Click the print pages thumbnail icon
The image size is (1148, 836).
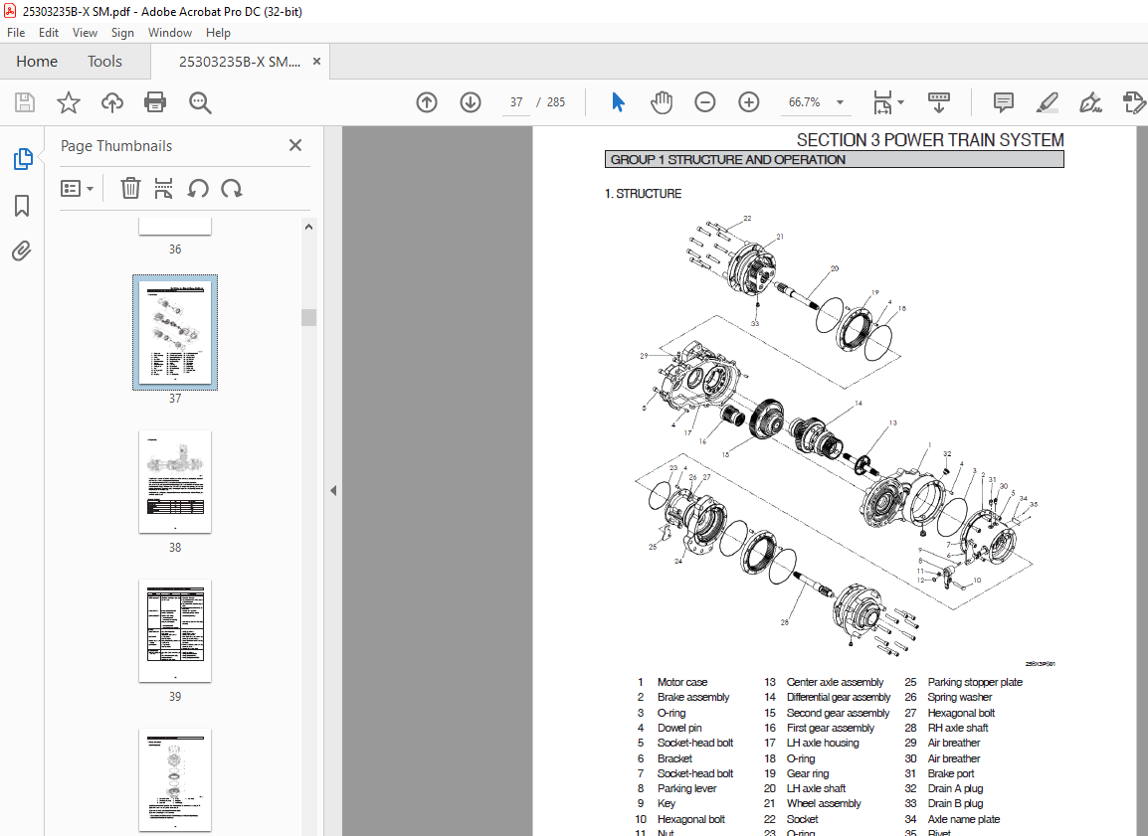pos(163,189)
